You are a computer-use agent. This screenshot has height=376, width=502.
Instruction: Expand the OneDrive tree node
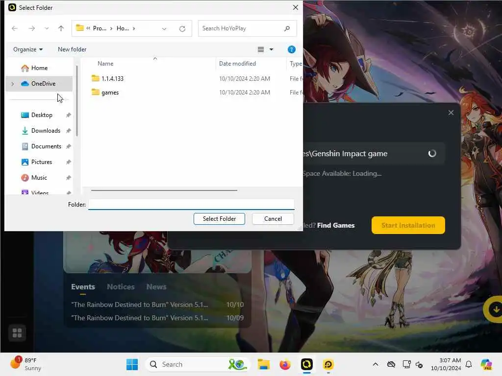click(13, 84)
